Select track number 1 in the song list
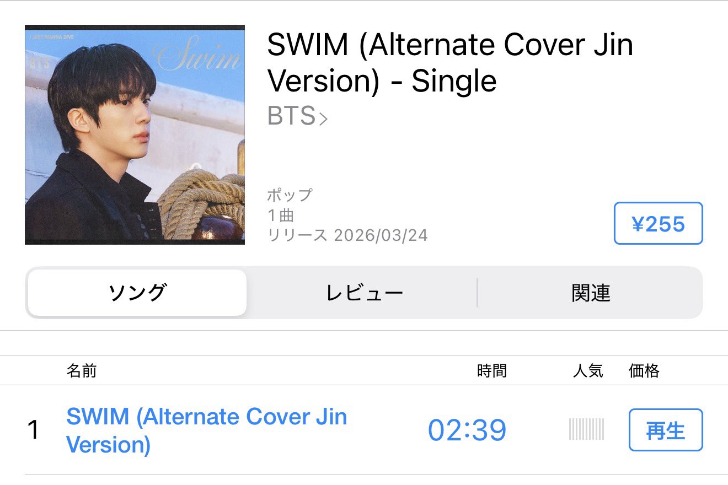This screenshot has width=728, height=485. tap(34, 430)
